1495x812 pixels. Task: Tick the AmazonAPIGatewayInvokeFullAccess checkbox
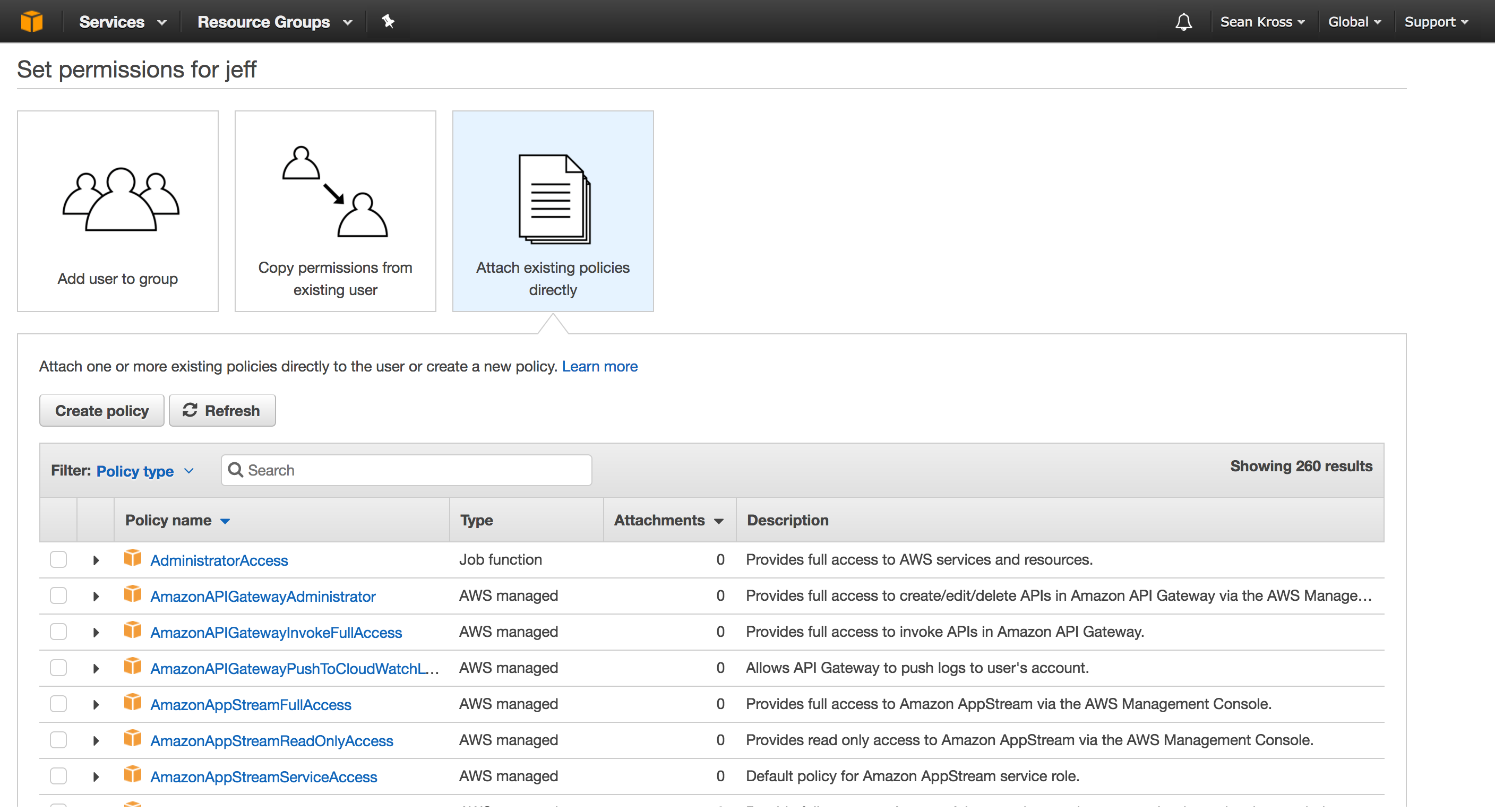pyautogui.click(x=58, y=632)
